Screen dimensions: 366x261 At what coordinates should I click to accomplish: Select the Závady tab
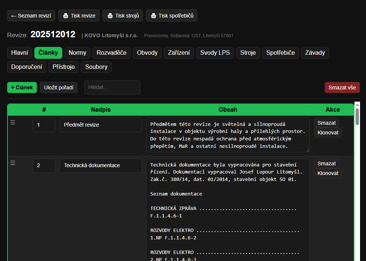click(x=315, y=52)
